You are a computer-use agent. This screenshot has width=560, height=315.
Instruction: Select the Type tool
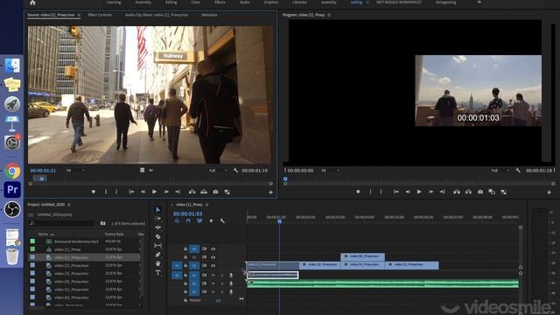click(x=157, y=272)
